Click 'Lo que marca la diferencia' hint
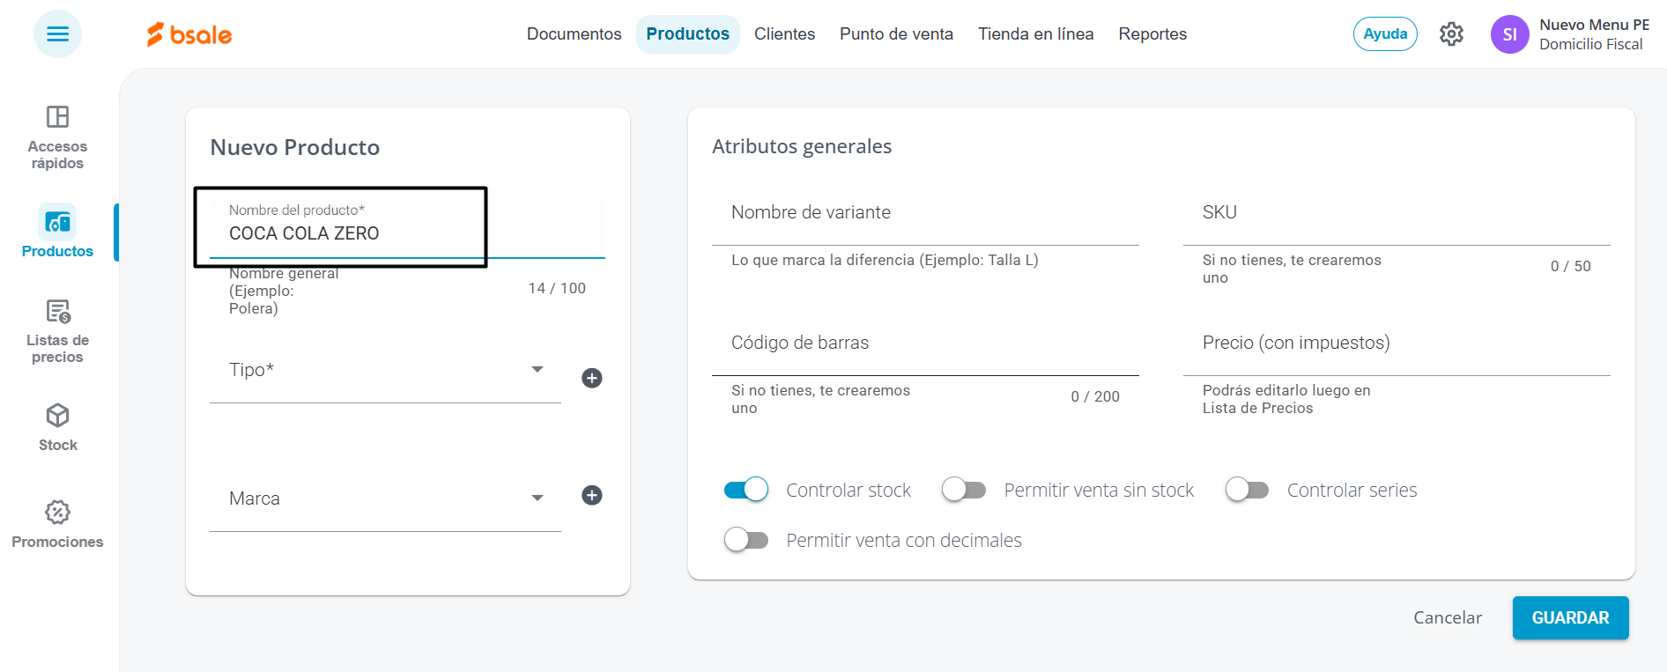This screenshot has width=1667, height=672. [x=885, y=260]
